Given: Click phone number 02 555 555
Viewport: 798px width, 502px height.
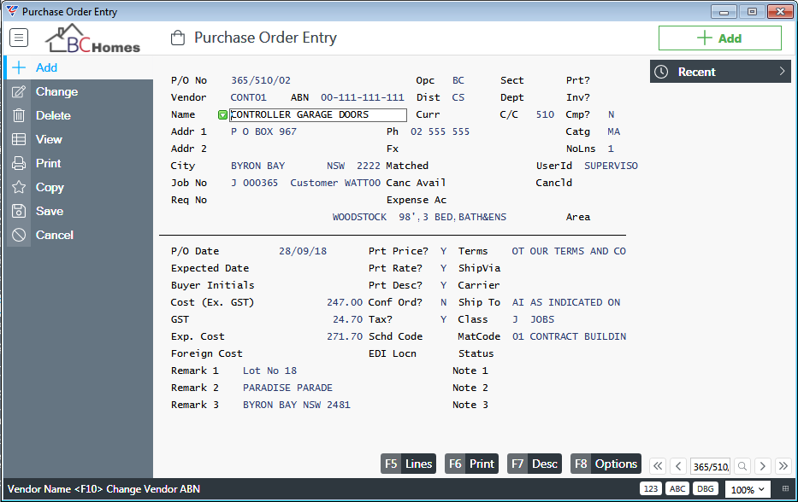Looking at the screenshot, I should (440, 131).
